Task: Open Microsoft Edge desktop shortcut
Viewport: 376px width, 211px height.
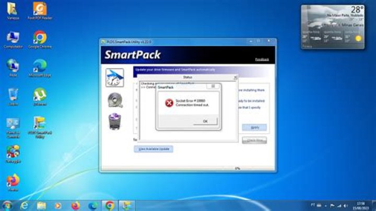Action: pos(40,66)
